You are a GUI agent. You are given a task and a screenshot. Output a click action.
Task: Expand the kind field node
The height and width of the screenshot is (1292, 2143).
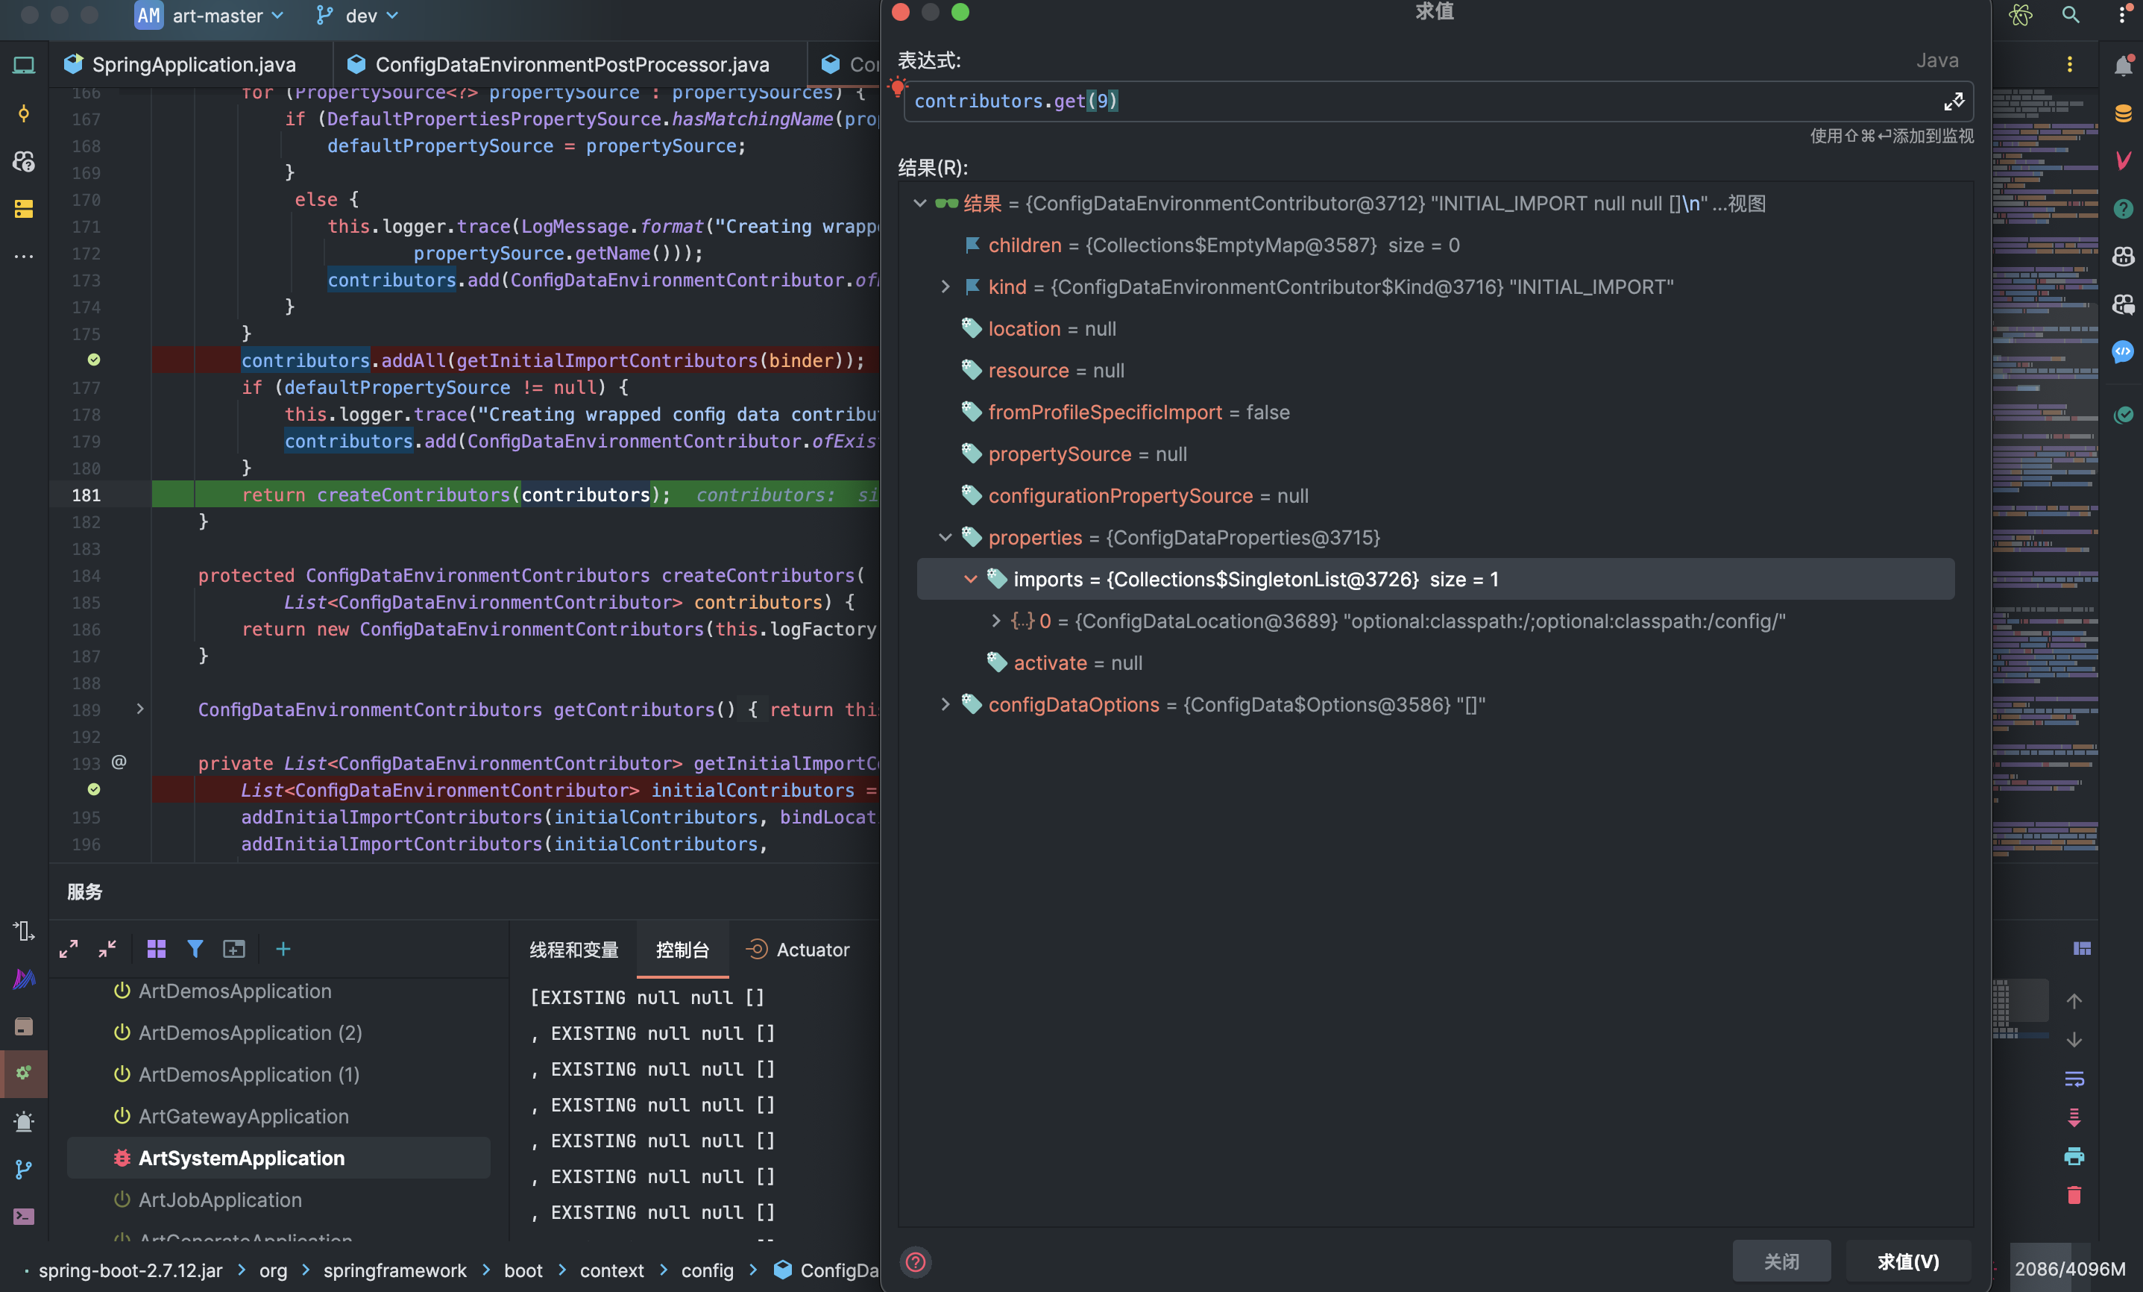click(945, 286)
